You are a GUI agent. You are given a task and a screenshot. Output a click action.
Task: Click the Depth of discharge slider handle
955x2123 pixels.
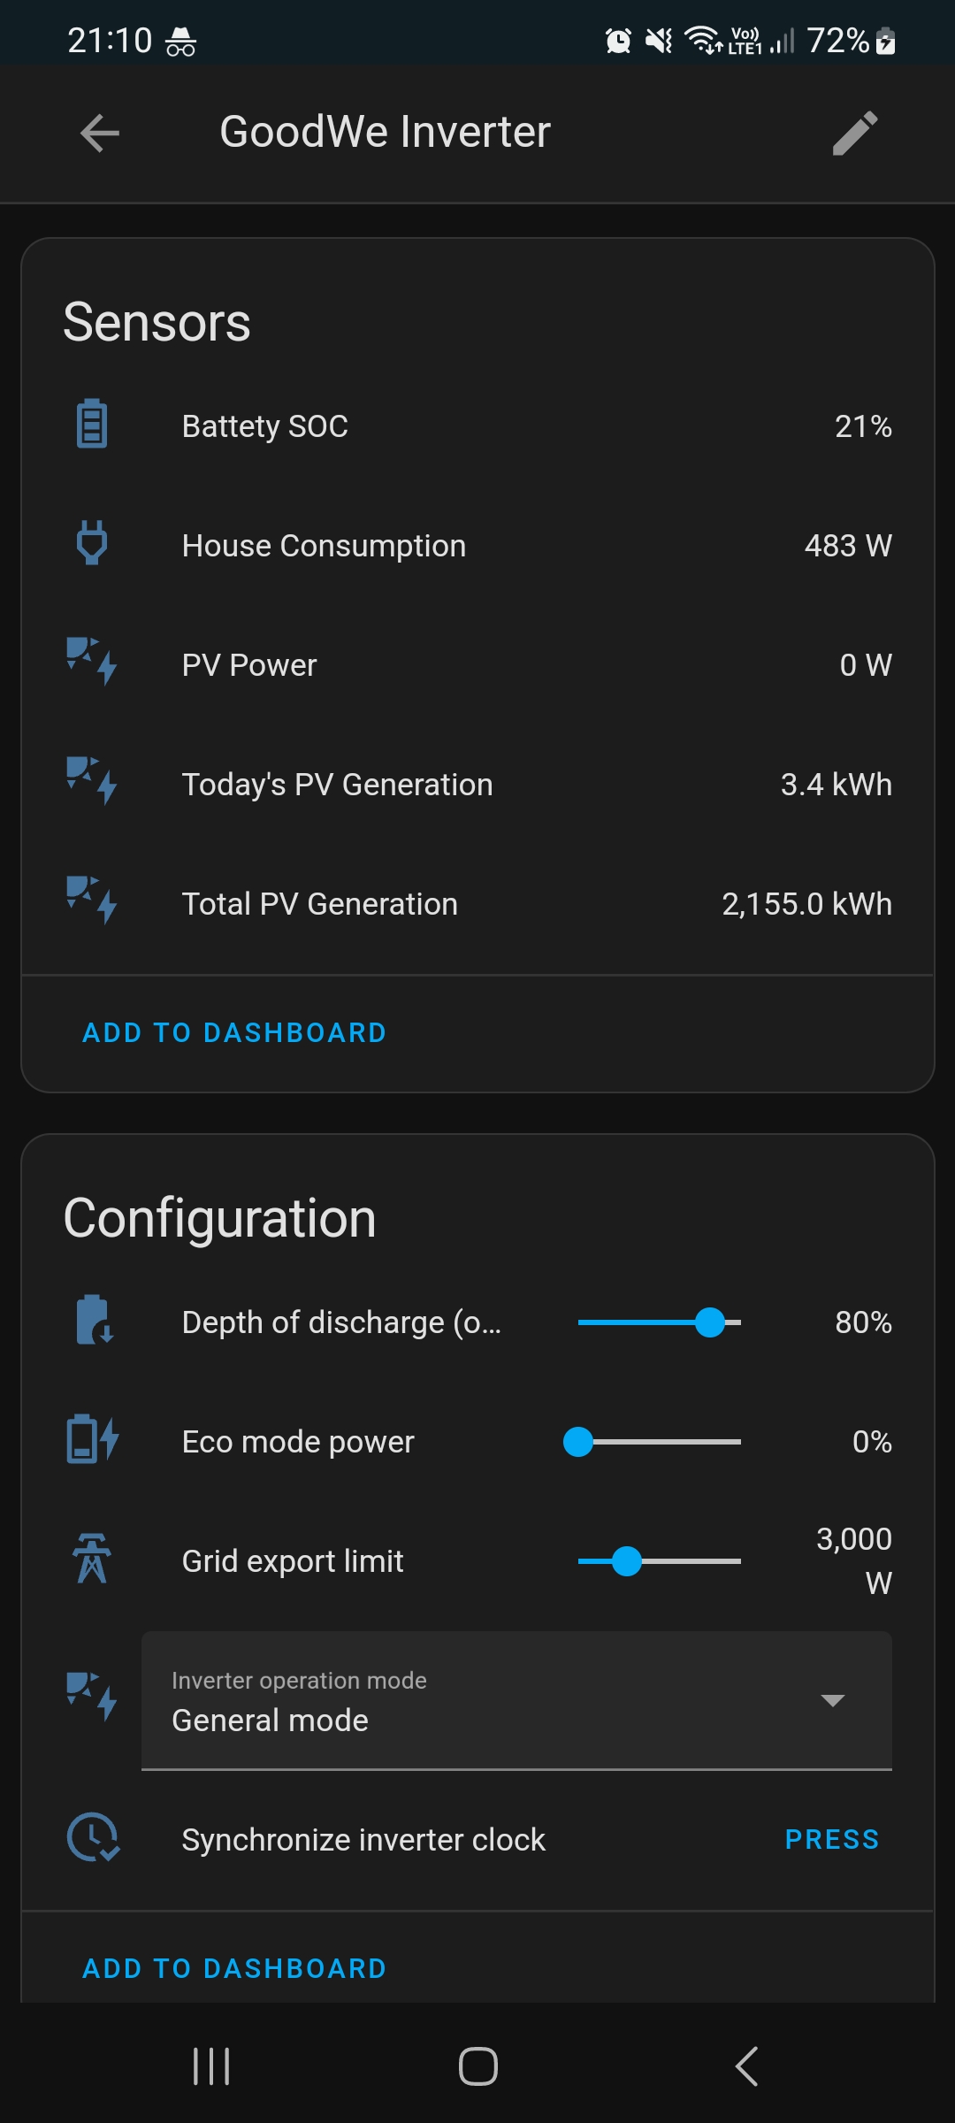(710, 1322)
